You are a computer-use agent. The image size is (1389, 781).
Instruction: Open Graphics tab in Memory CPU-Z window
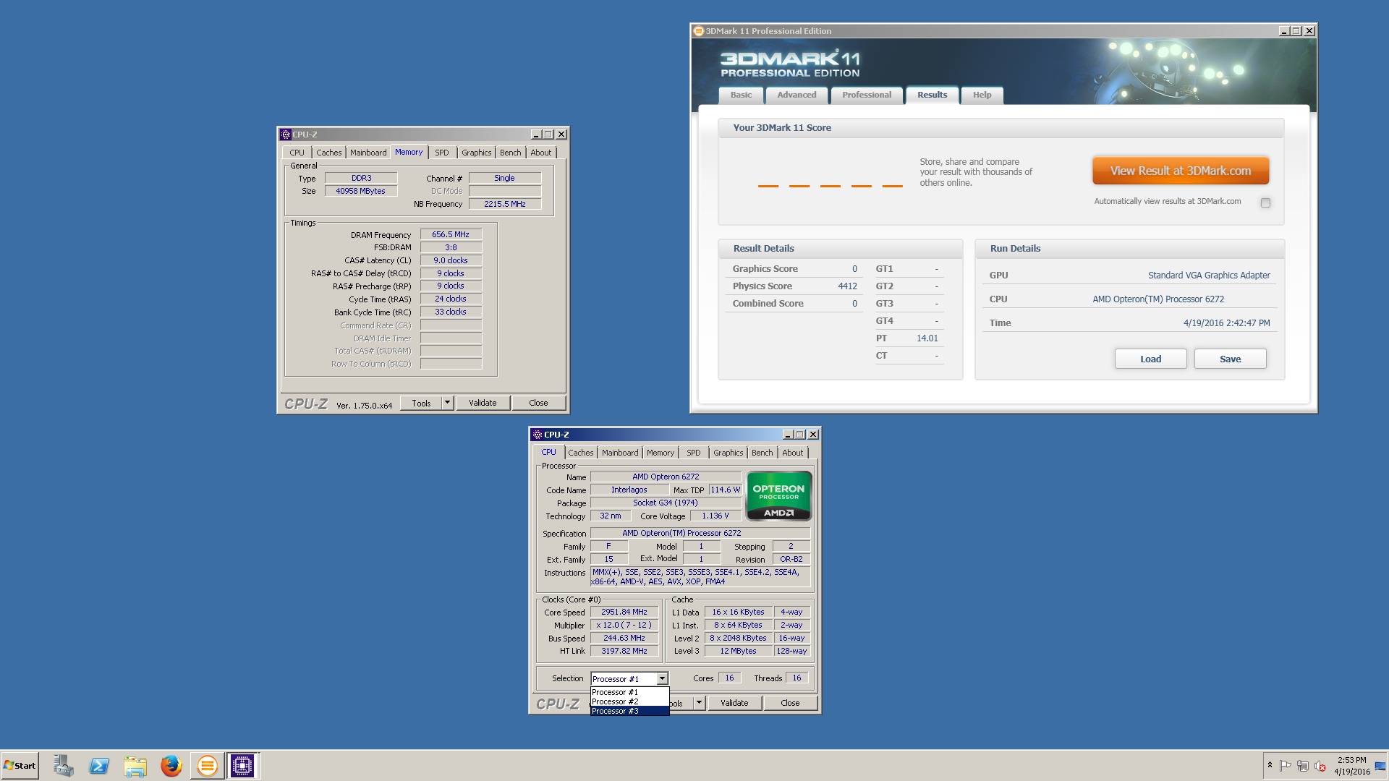tap(476, 153)
